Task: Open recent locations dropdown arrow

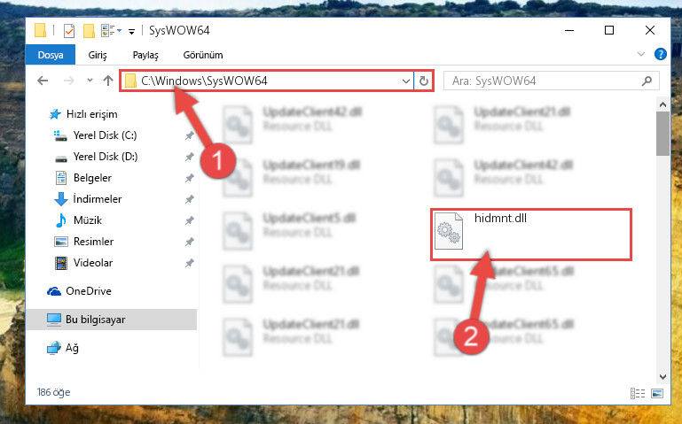Action: pyautogui.click(x=90, y=81)
